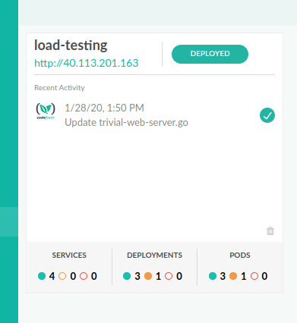Click green healthy Pods status dot

click(x=213, y=276)
